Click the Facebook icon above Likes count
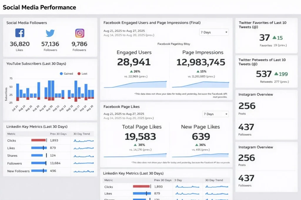This screenshot has width=301, height=200. (x=19, y=33)
